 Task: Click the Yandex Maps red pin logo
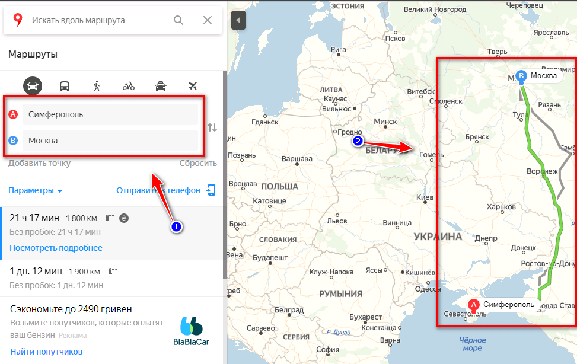coord(18,20)
